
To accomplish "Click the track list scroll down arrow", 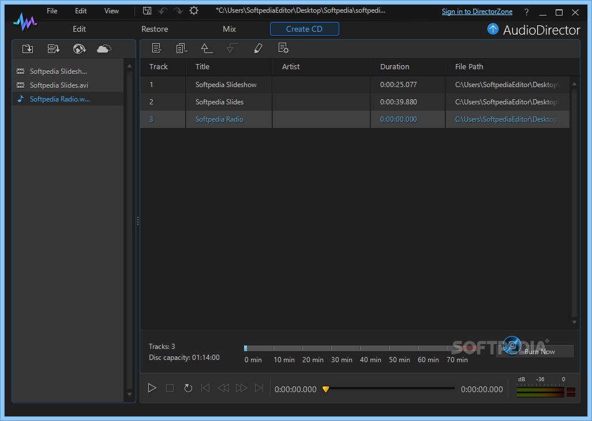I will point(574,322).
